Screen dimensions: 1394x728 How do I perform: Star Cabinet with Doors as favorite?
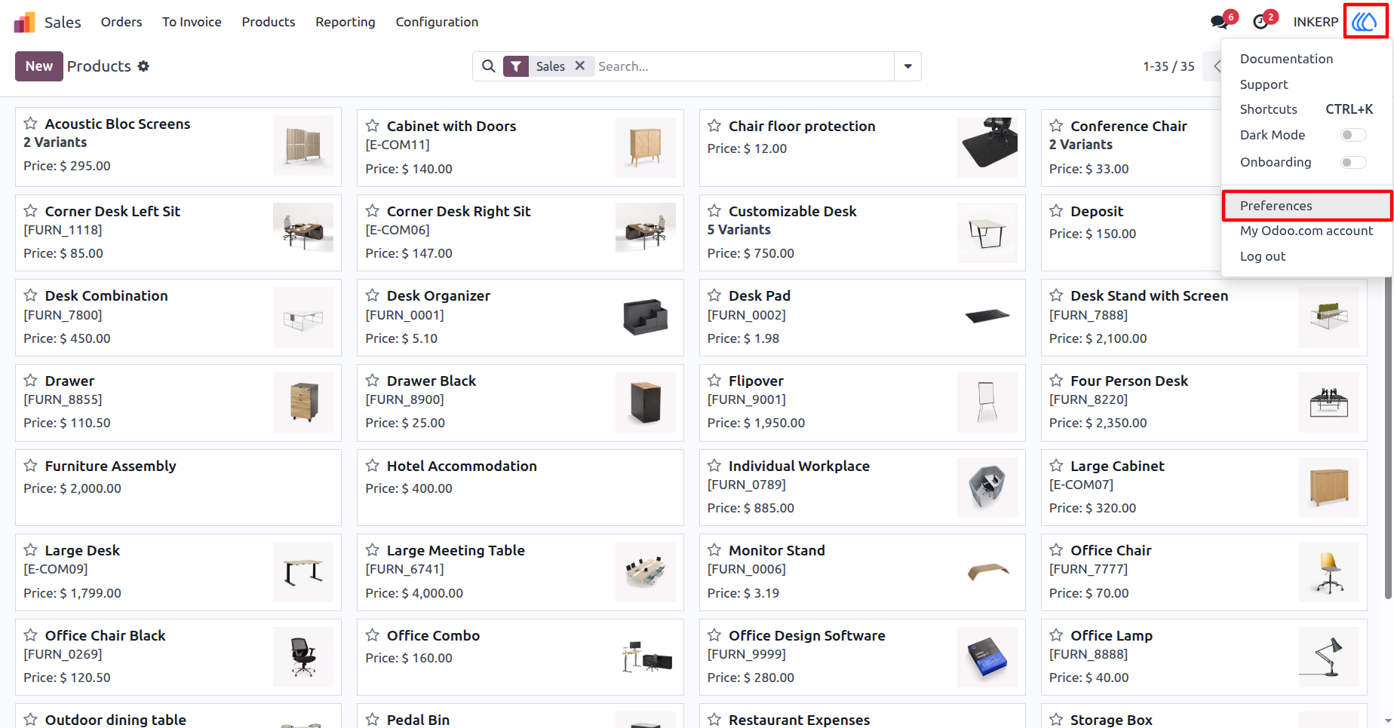pyautogui.click(x=372, y=126)
